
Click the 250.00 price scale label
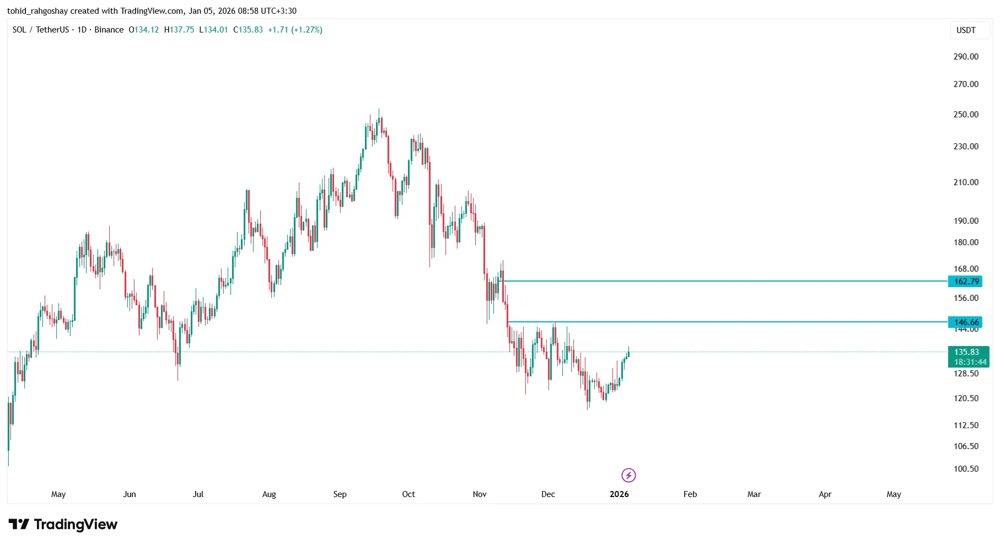[966, 115]
